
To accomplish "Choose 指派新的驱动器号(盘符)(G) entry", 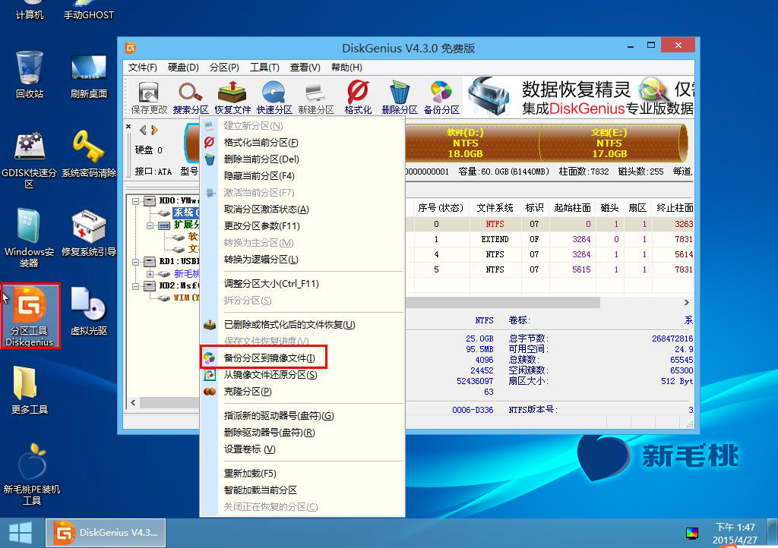I will [x=302, y=416].
